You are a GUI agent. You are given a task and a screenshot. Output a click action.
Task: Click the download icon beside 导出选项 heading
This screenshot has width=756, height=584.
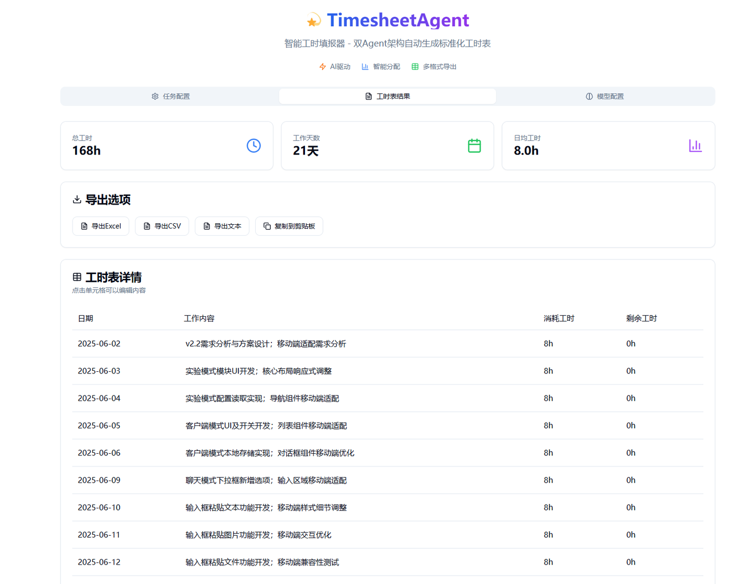[77, 200]
